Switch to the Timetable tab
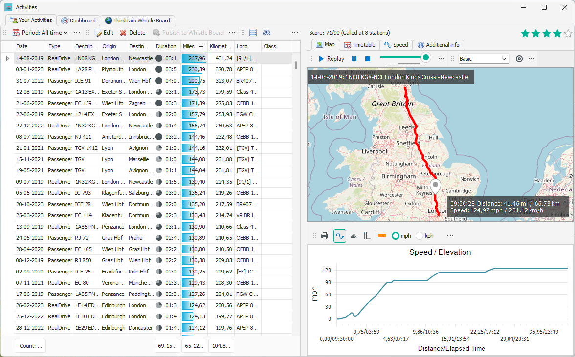This screenshot has height=357, width=575. click(359, 45)
